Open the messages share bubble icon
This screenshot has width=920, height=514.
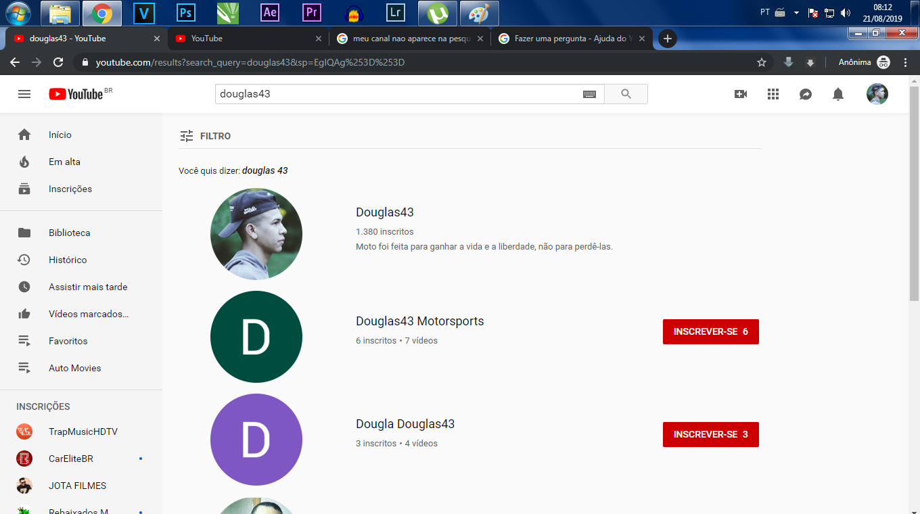click(x=806, y=94)
